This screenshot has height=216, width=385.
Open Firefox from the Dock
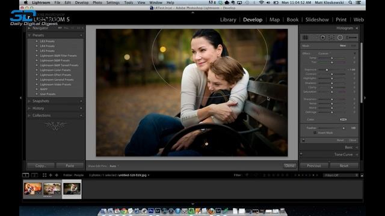[x=211, y=211]
